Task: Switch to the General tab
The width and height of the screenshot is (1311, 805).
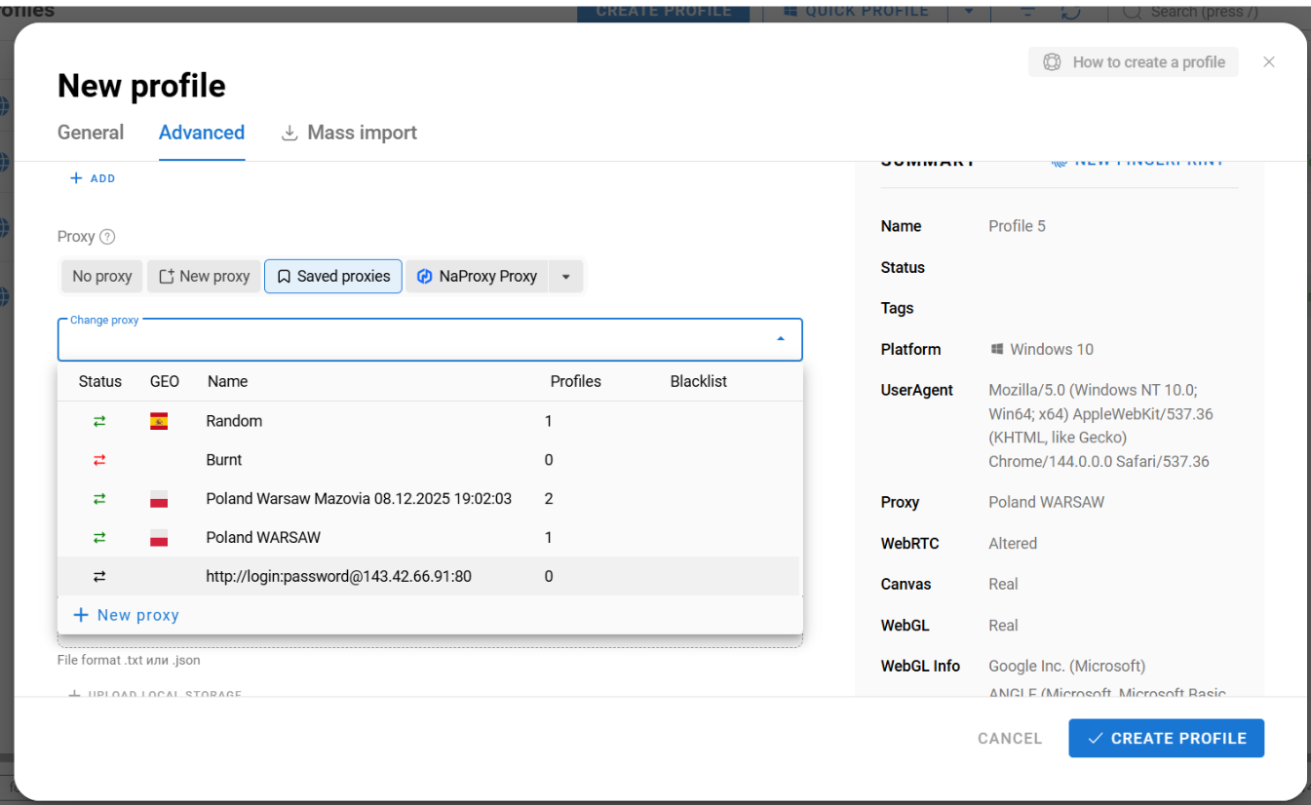Action: (x=91, y=133)
